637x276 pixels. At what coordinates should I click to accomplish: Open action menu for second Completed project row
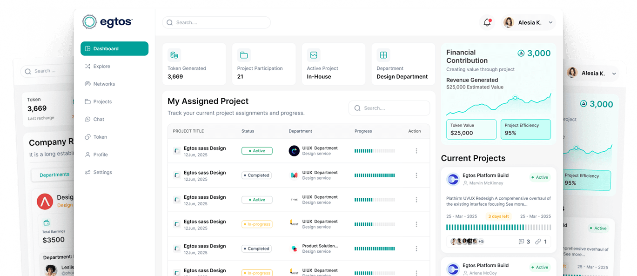pos(416,249)
